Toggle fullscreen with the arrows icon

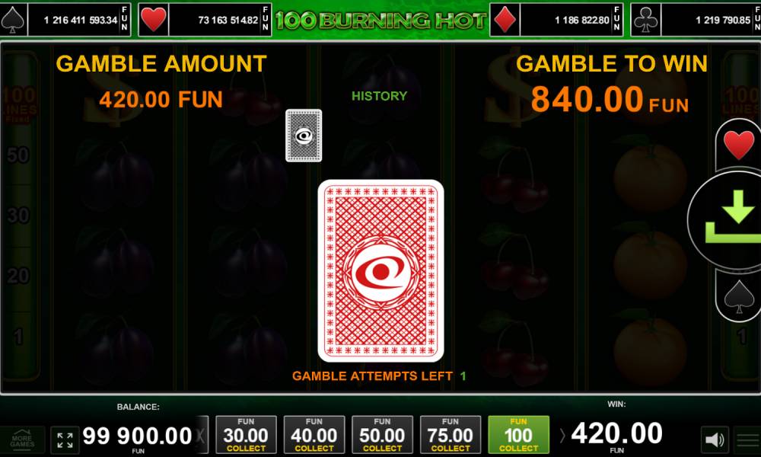click(x=65, y=440)
